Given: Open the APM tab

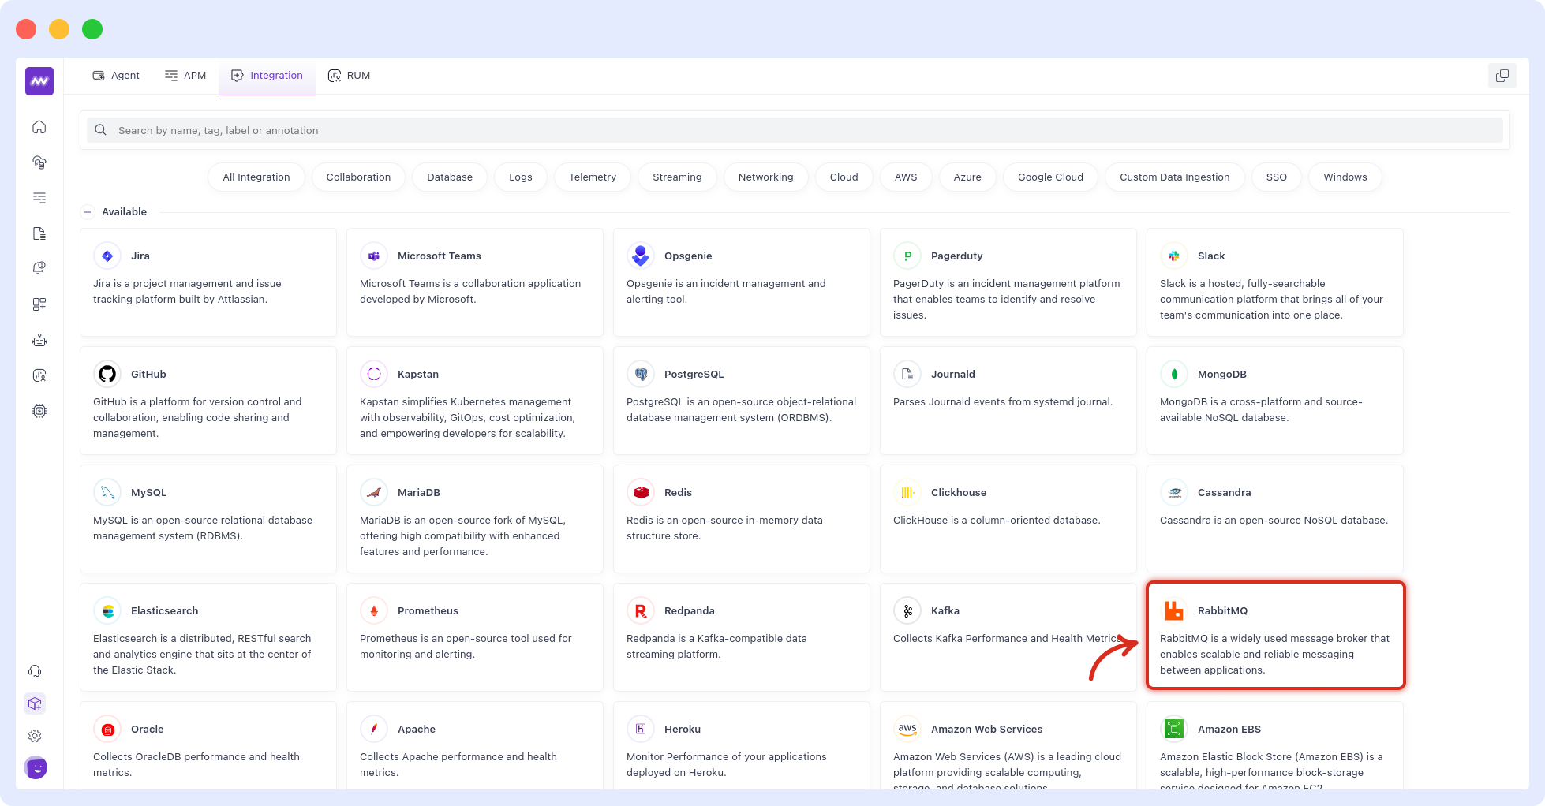Looking at the screenshot, I should [185, 76].
